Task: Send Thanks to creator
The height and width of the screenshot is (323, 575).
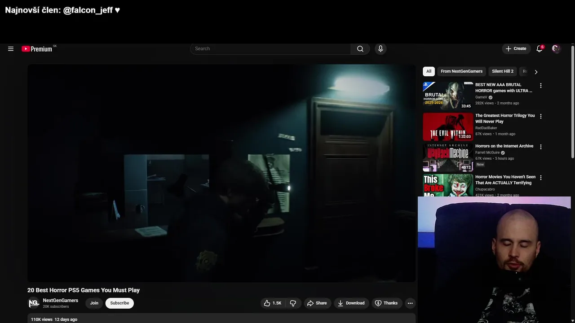Action: 386,303
